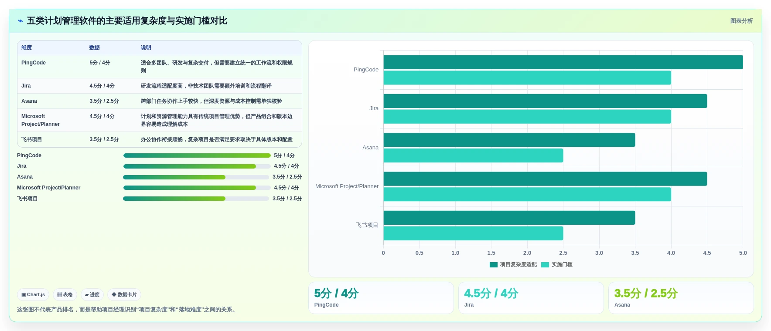The height and width of the screenshot is (331, 771).
Task: Click Asana's light teal threshold bar in chart
Action: tap(473, 155)
